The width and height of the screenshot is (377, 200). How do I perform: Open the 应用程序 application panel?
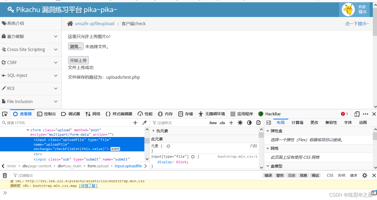coord(242,114)
